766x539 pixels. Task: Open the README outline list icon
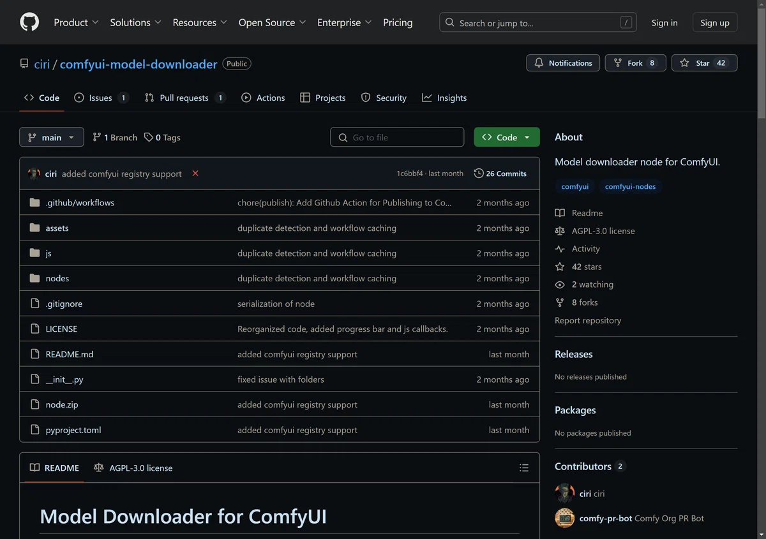[x=524, y=468]
